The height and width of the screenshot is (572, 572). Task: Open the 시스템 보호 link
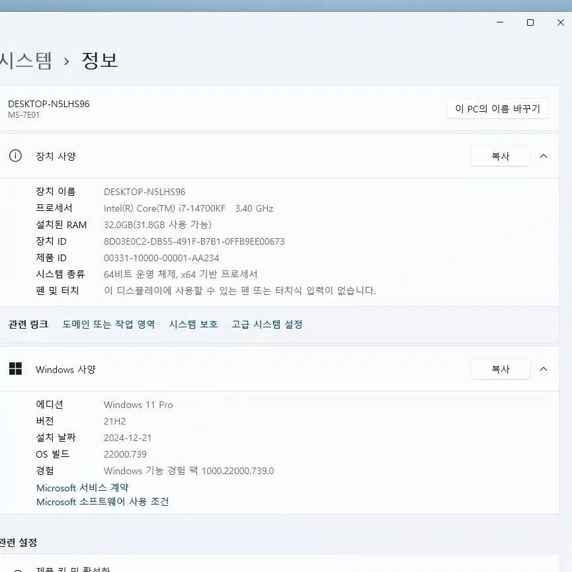[193, 324]
